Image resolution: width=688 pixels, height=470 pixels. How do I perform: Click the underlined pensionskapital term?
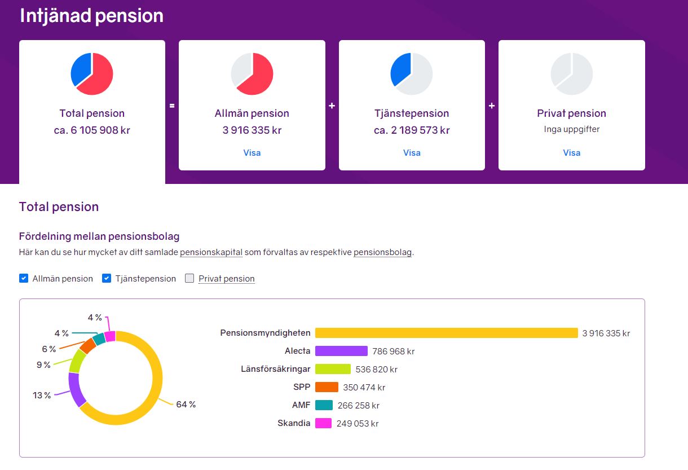211,252
